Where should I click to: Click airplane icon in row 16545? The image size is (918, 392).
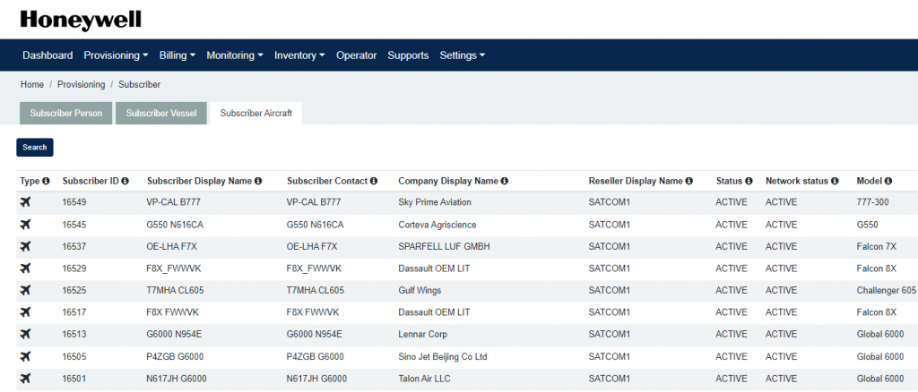[25, 225]
